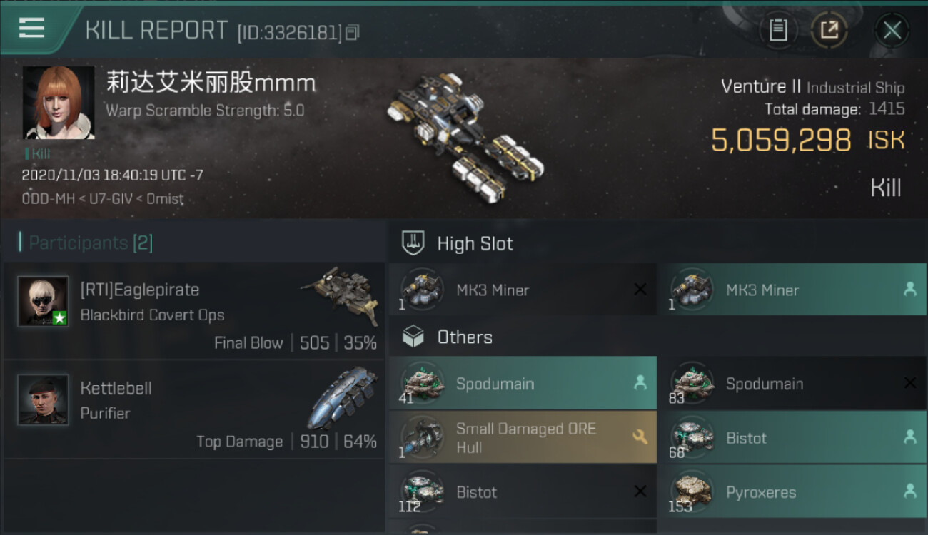Select the Blackbird Covert Ops ship icon

point(341,295)
